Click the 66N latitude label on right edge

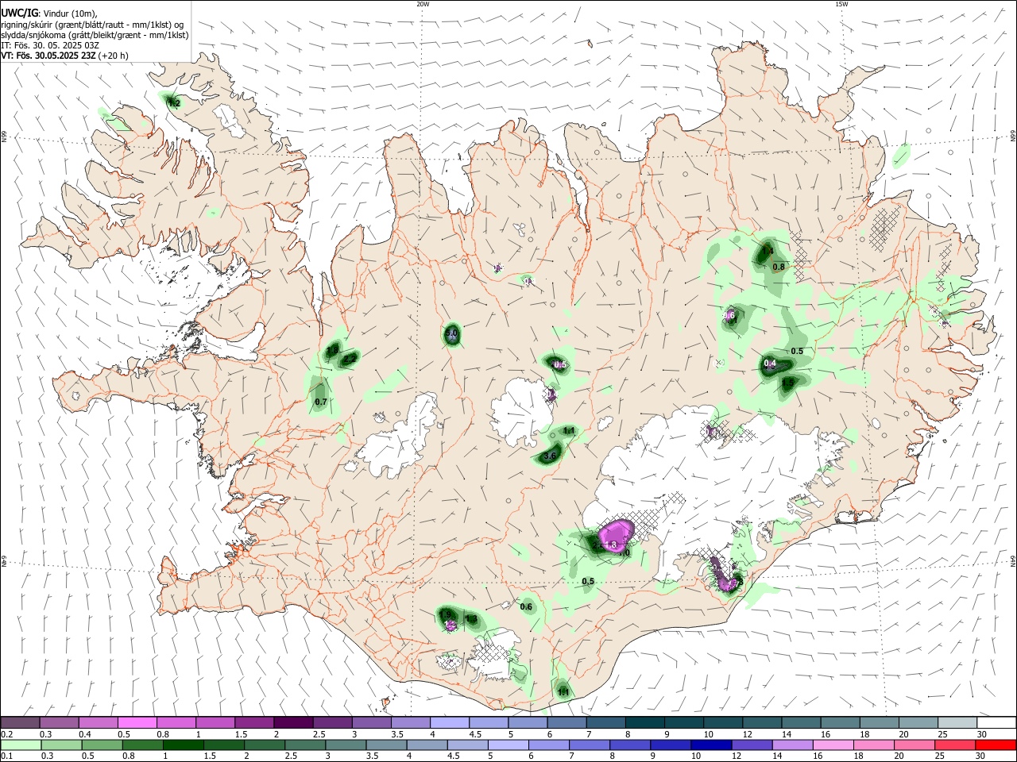(x=1013, y=137)
